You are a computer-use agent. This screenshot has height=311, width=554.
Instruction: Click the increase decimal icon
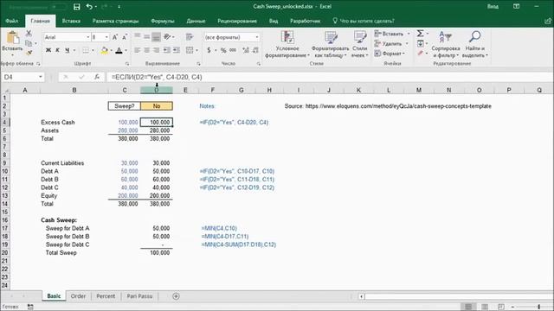[246, 50]
